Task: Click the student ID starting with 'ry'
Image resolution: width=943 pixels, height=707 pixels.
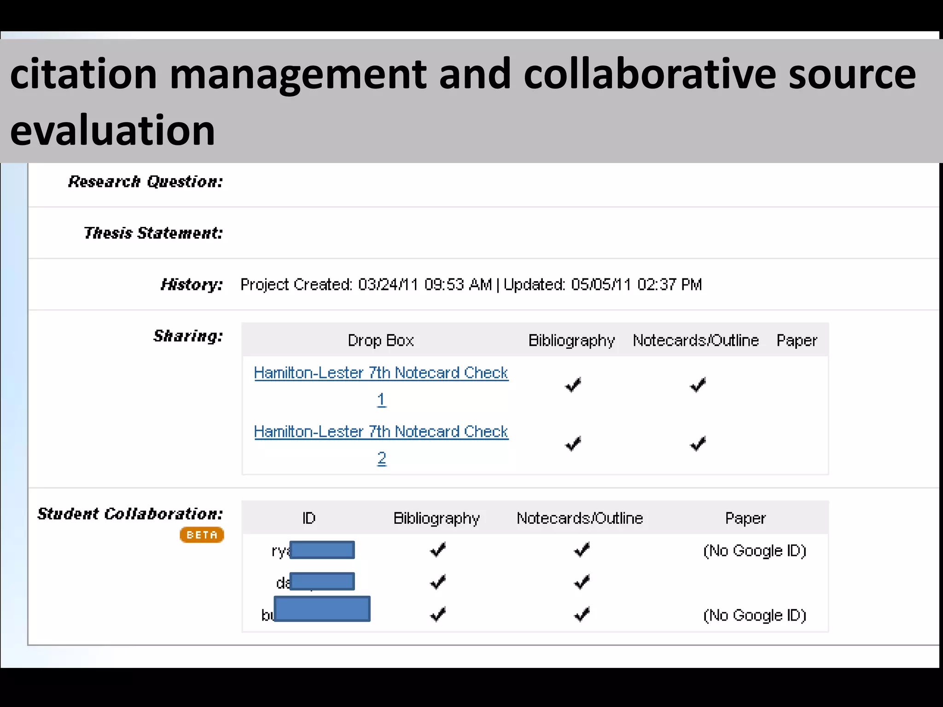Action: tap(313, 550)
